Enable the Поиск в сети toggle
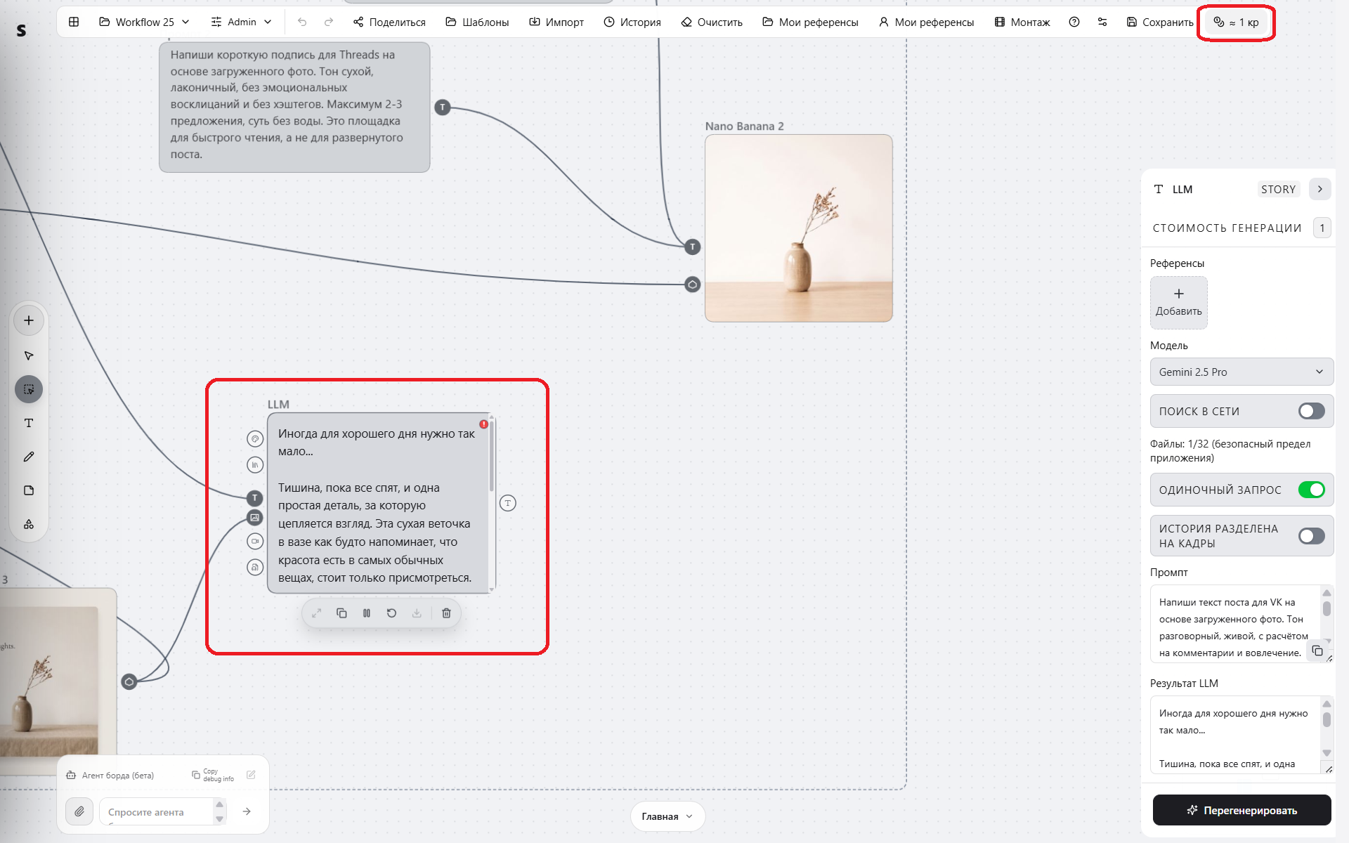 point(1311,411)
